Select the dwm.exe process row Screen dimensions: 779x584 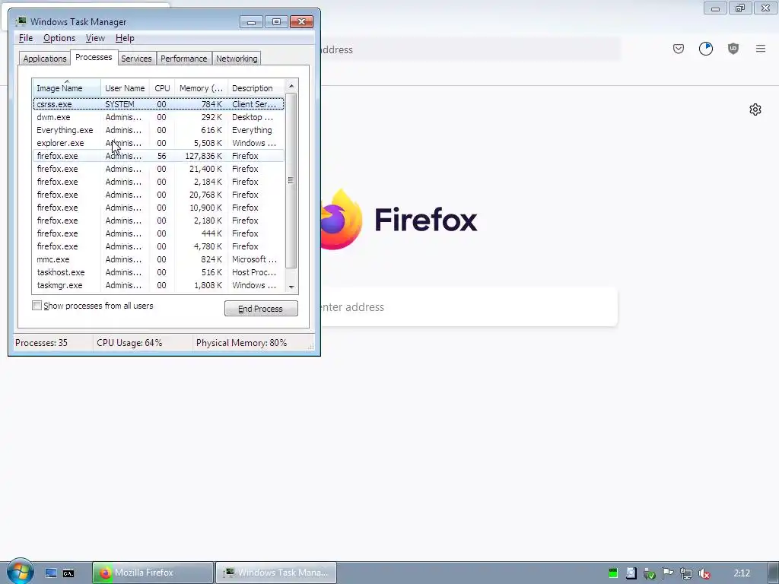(x=158, y=117)
